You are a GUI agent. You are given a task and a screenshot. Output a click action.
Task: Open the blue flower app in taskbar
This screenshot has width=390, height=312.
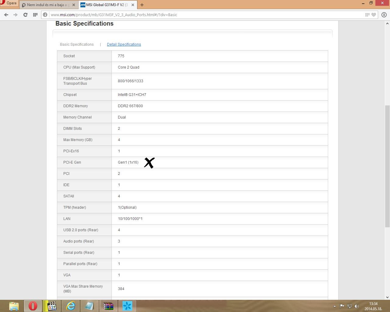point(127,306)
